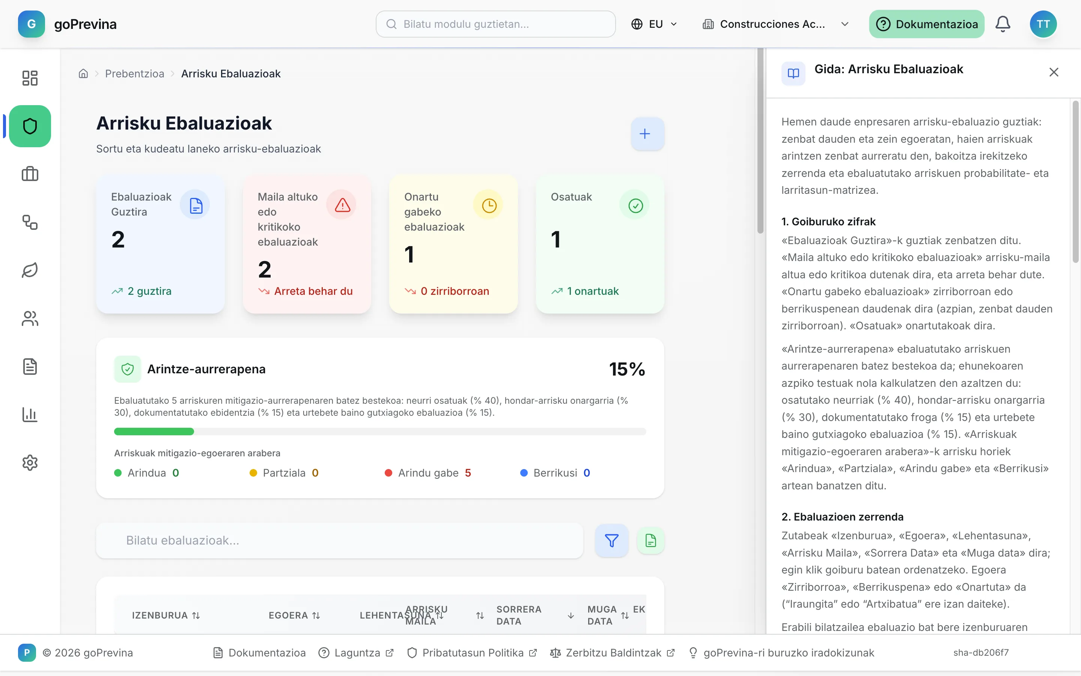This screenshot has height=676, width=1081.
Task: Open the Construcciones Ac... company selector
Action: coord(775,24)
